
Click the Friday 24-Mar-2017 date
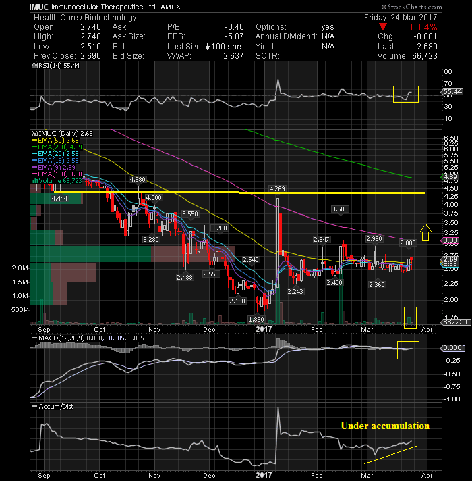pos(401,18)
